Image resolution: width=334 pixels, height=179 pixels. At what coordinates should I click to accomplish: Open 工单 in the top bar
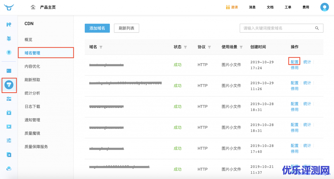(x=288, y=7)
